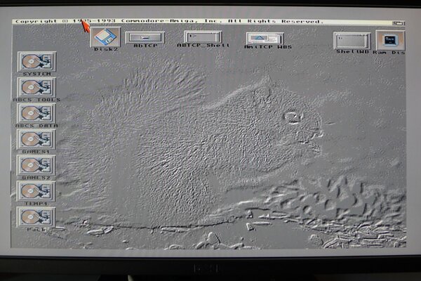The width and height of the screenshot is (421, 281).
Task: Launch the ABTCP_Shell icon
Action: (203, 37)
